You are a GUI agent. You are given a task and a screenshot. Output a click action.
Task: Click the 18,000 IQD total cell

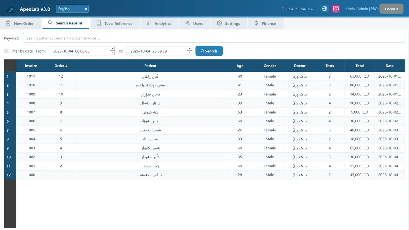[x=360, y=139]
